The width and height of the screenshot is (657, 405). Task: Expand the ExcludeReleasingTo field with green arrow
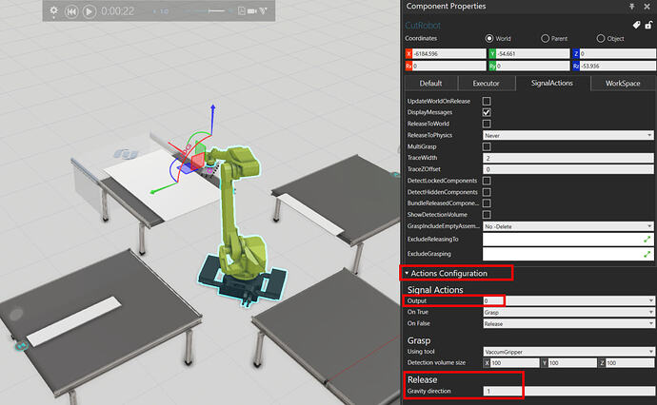(x=648, y=241)
